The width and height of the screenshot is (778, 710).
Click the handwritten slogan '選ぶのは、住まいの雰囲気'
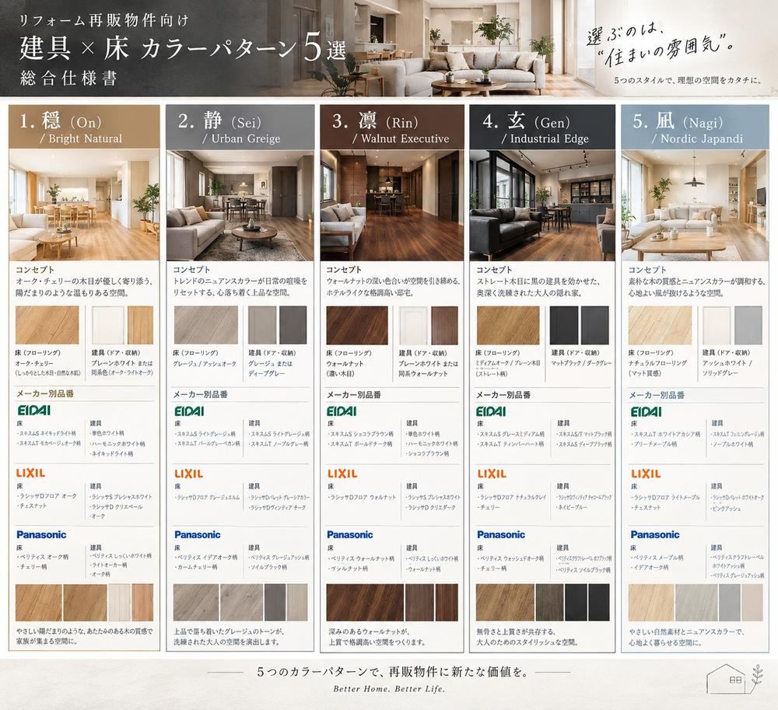660,46
